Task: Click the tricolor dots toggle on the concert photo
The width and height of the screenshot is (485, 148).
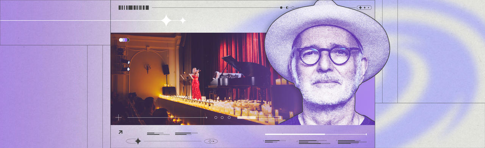Action: pos(124,40)
